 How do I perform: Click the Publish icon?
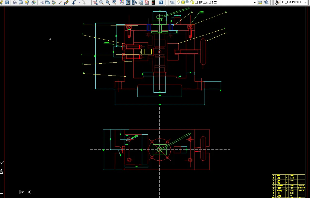coord(27,2)
